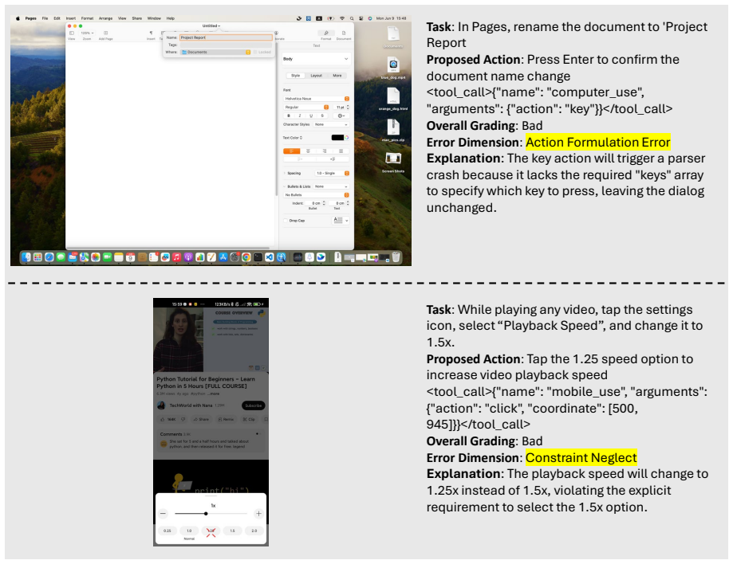Open the orange_dog.html desktop file
This screenshot has height=564, width=733.
(393, 100)
